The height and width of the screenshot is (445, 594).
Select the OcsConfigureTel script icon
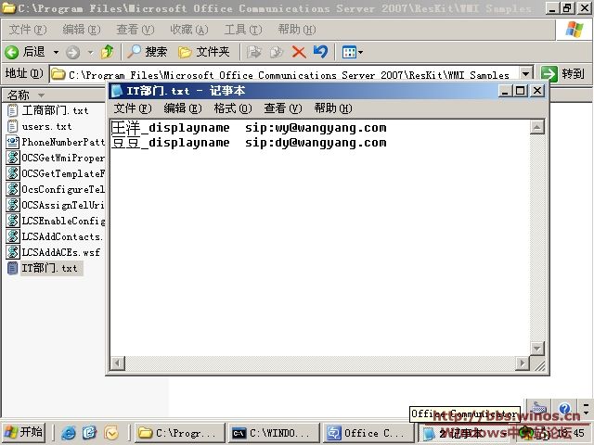pos(12,189)
